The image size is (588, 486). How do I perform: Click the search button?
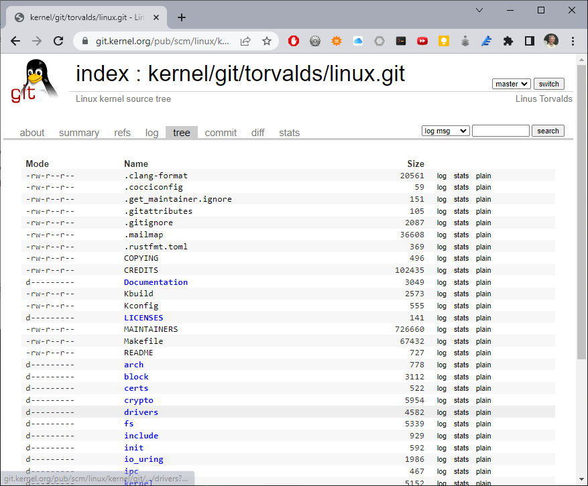point(548,130)
